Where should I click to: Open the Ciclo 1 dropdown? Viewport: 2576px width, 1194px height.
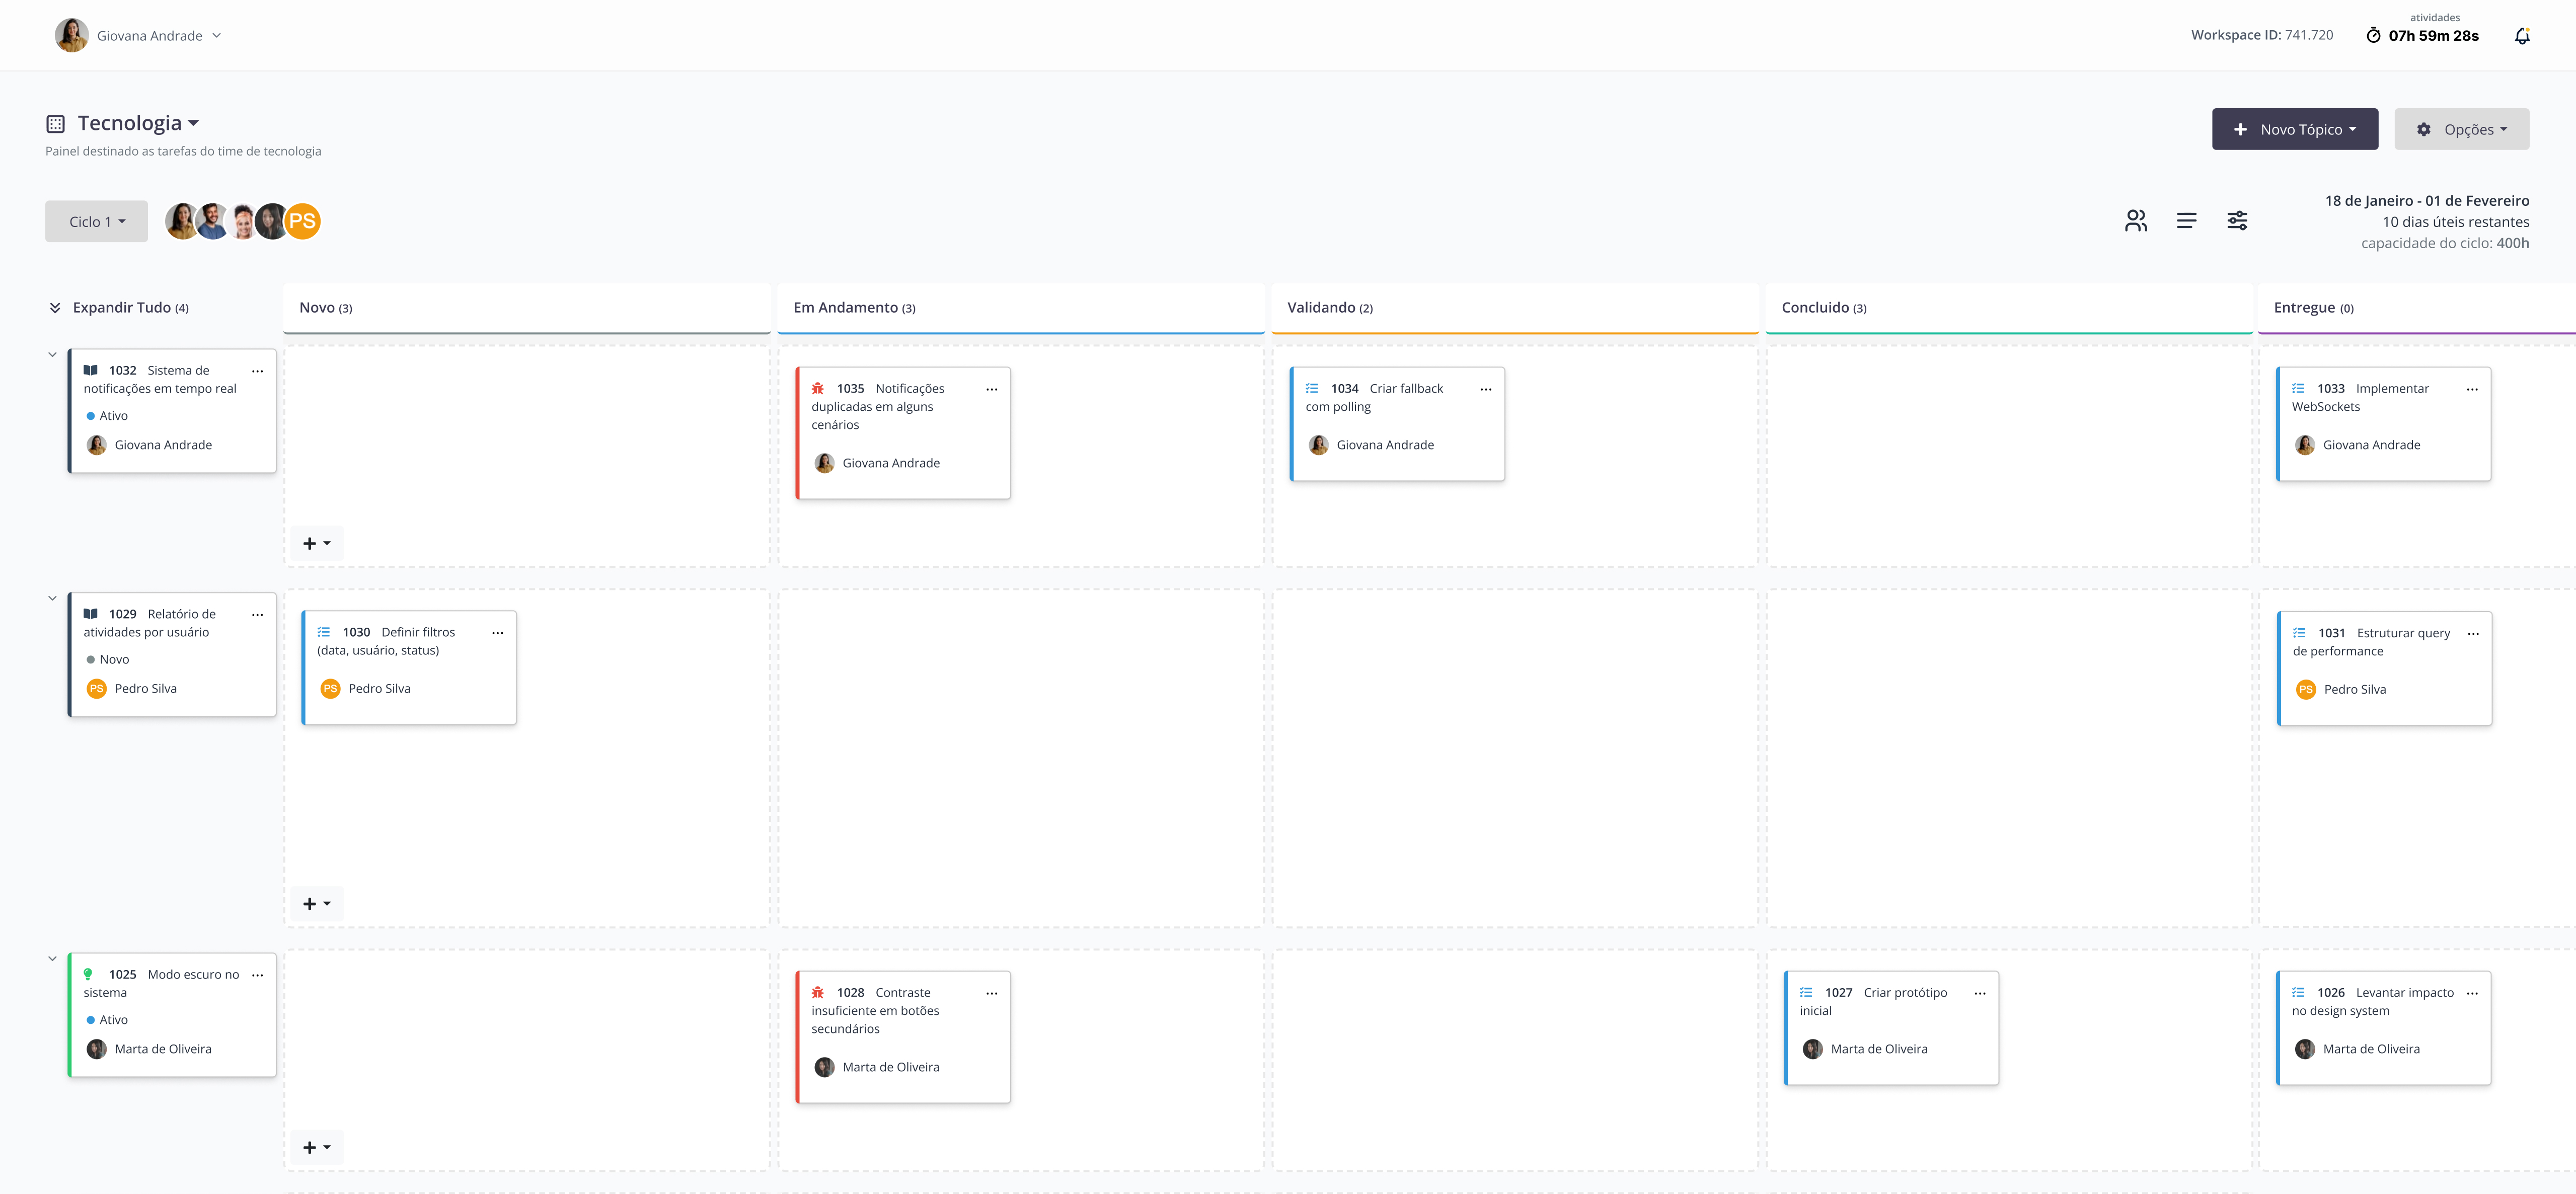click(96, 222)
